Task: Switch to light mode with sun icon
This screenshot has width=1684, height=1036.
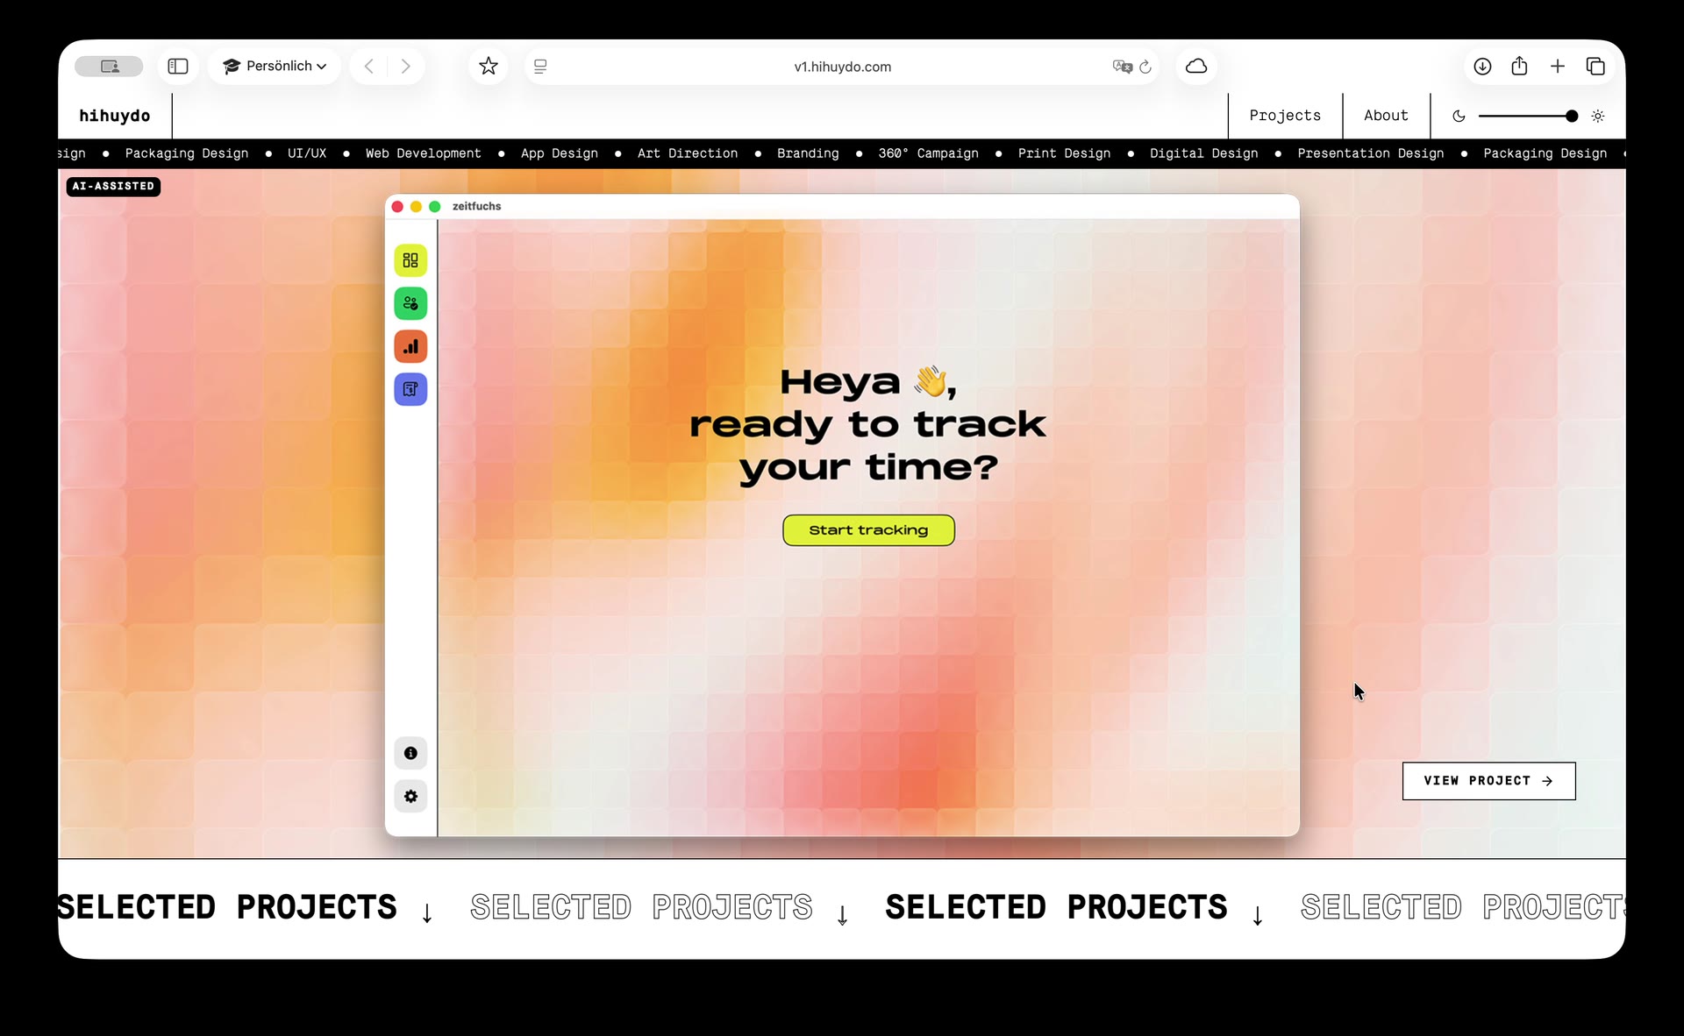Action: (1598, 116)
